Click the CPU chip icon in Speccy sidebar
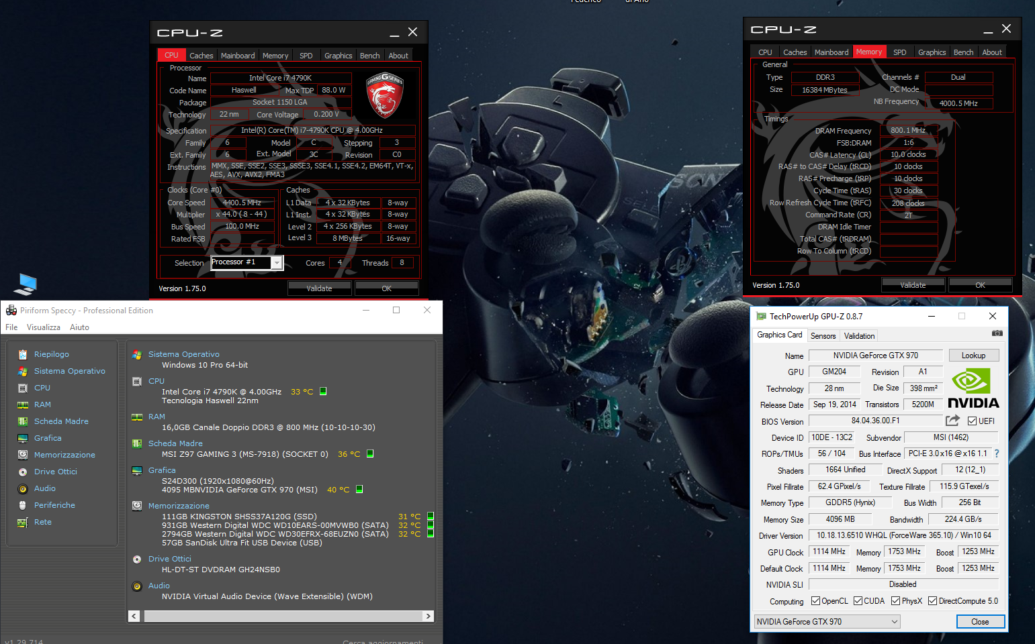 23,388
